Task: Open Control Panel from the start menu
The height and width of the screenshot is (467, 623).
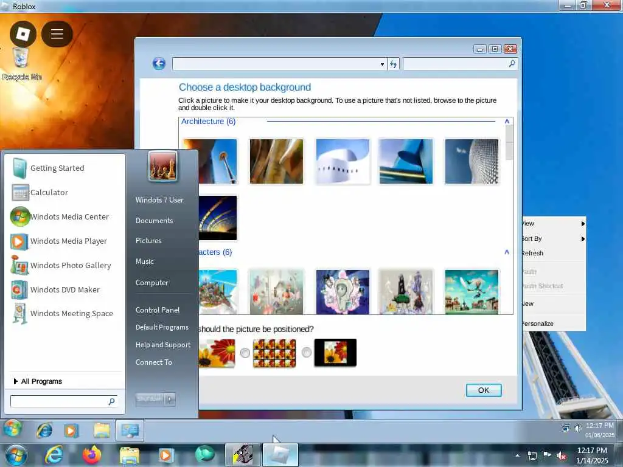Action: 158,310
